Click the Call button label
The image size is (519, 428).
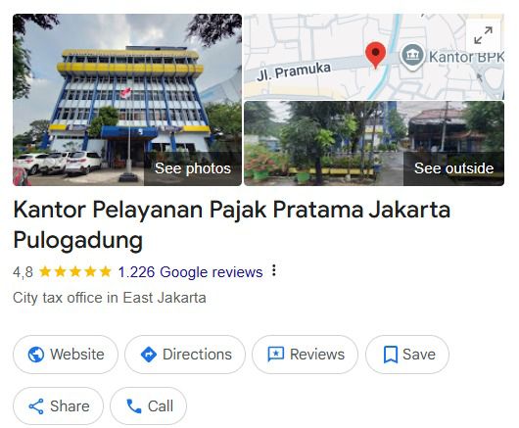click(x=161, y=406)
